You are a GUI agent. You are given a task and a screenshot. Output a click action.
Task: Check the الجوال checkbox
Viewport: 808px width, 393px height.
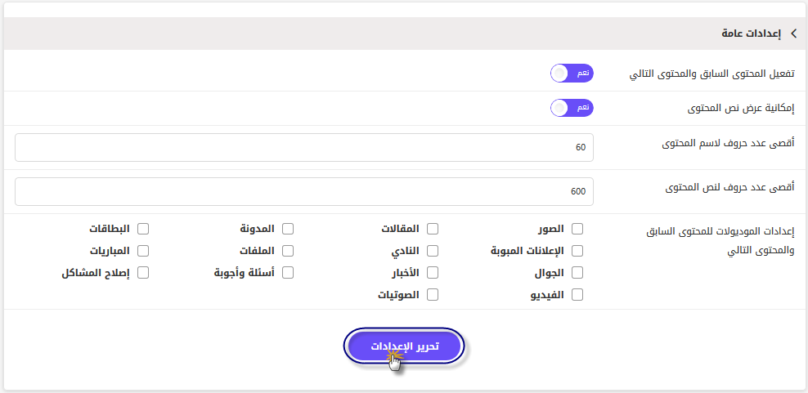pos(577,273)
